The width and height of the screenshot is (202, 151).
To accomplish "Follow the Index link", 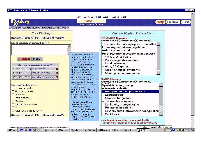I will tap(116, 17).
